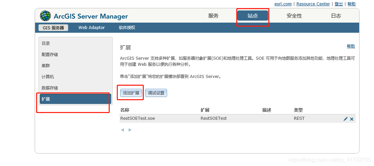The height and width of the screenshot is (166, 374).
Task: Select 扩展 in the left sidebar
Action: [75, 99]
